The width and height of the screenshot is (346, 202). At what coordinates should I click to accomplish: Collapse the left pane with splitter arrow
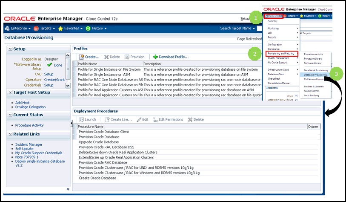71,123
